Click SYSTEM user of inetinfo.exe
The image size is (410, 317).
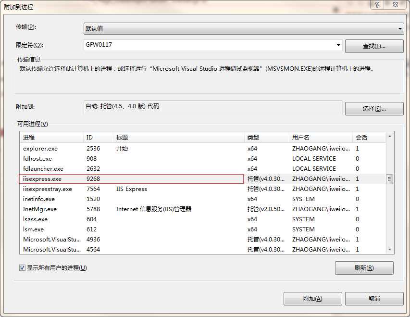point(303,199)
